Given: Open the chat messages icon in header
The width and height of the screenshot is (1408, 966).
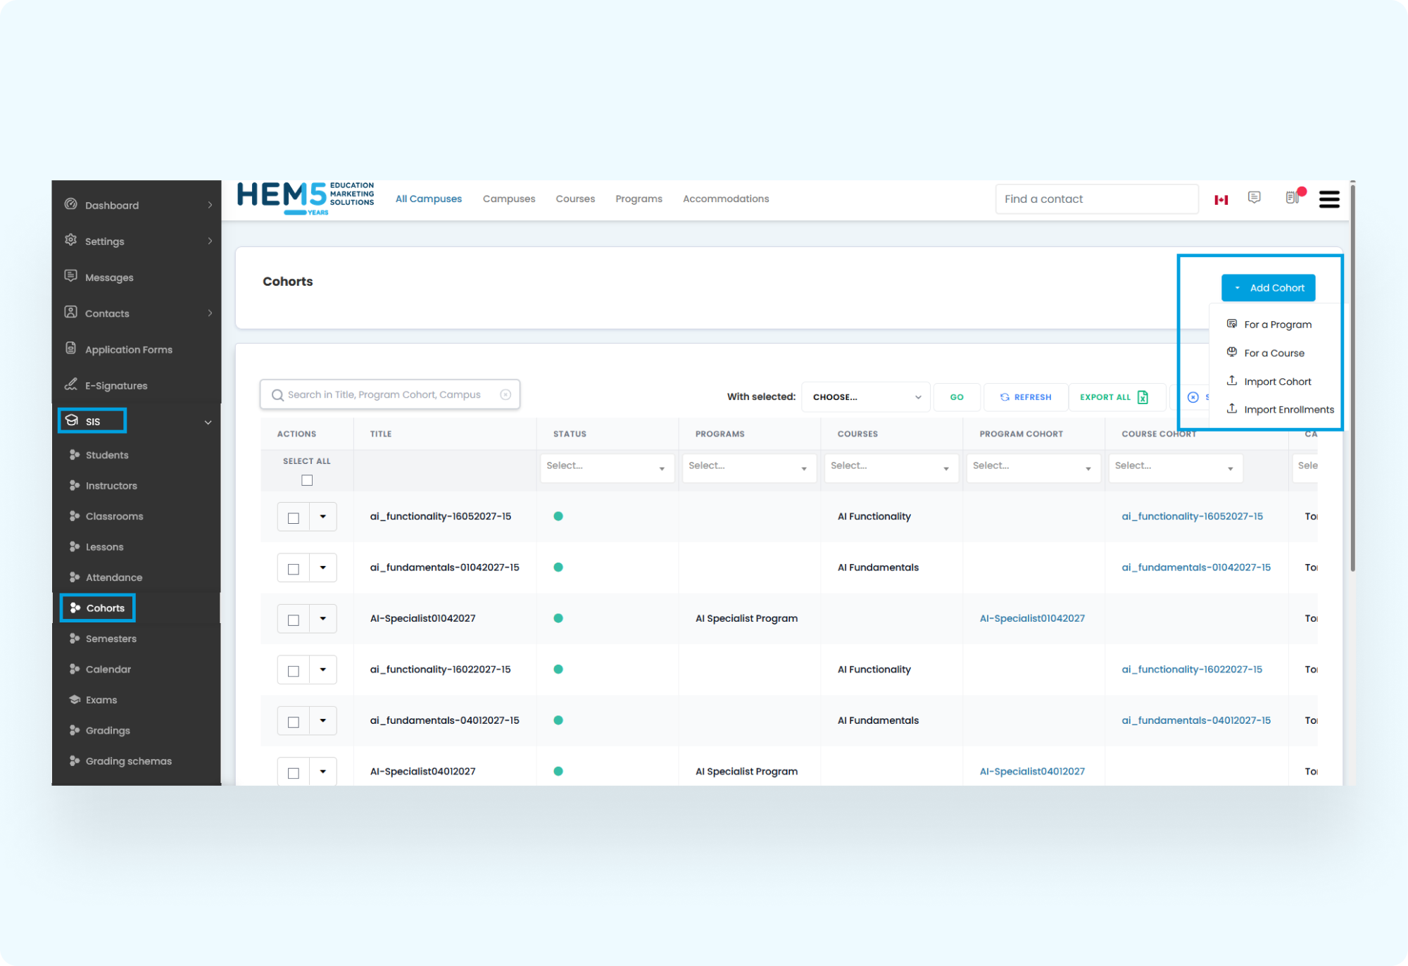Looking at the screenshot, I should click(x=1254, y=198).
